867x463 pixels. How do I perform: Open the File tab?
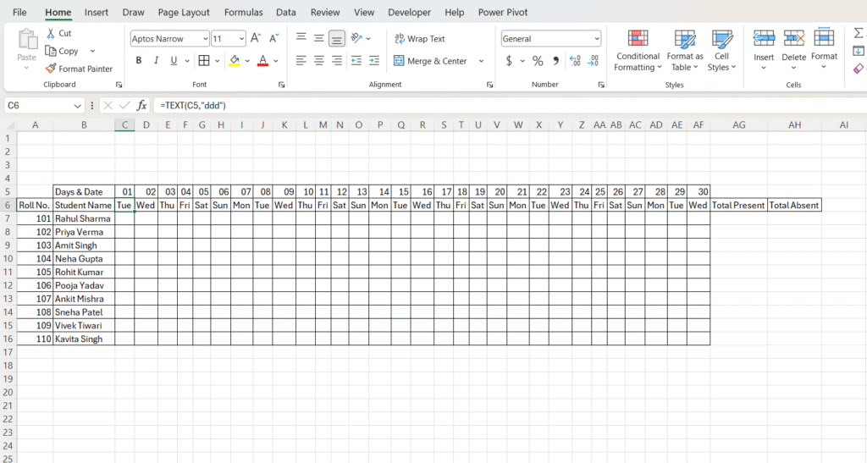click(x=19, y=12)
